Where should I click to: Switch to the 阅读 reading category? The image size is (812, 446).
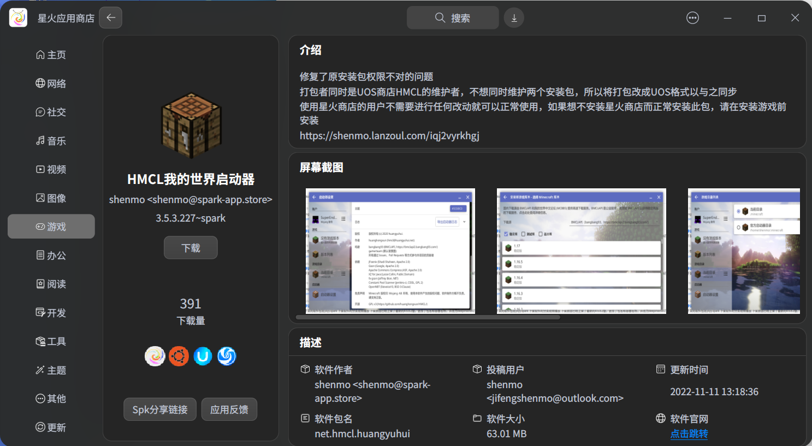point(51,284)
